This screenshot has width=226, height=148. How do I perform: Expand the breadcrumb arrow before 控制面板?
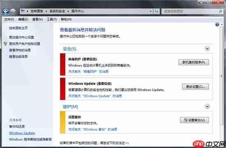point(28,11)
